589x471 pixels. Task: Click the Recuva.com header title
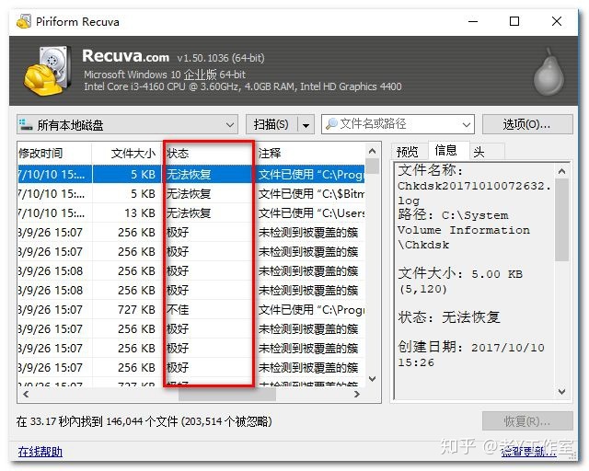coord(125,56)
